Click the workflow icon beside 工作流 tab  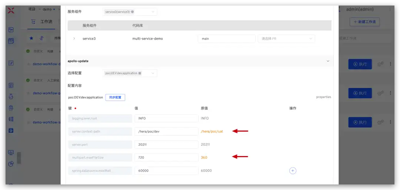[x=33, y=22]
